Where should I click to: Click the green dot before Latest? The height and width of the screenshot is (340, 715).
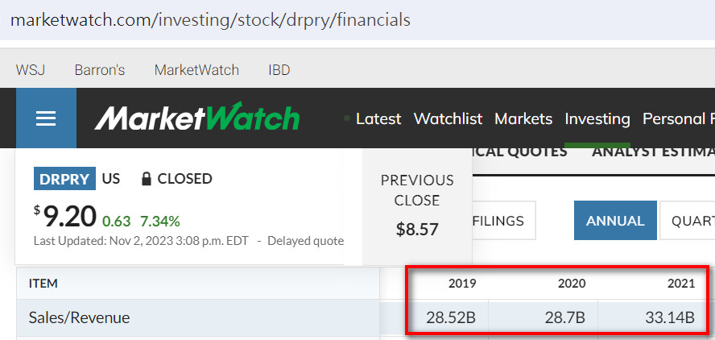346,118
